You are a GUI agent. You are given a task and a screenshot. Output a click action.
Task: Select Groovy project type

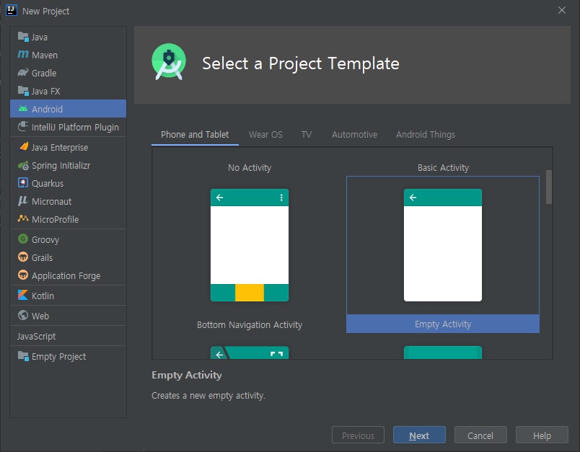pyautogui.click(x=68, y=239)
